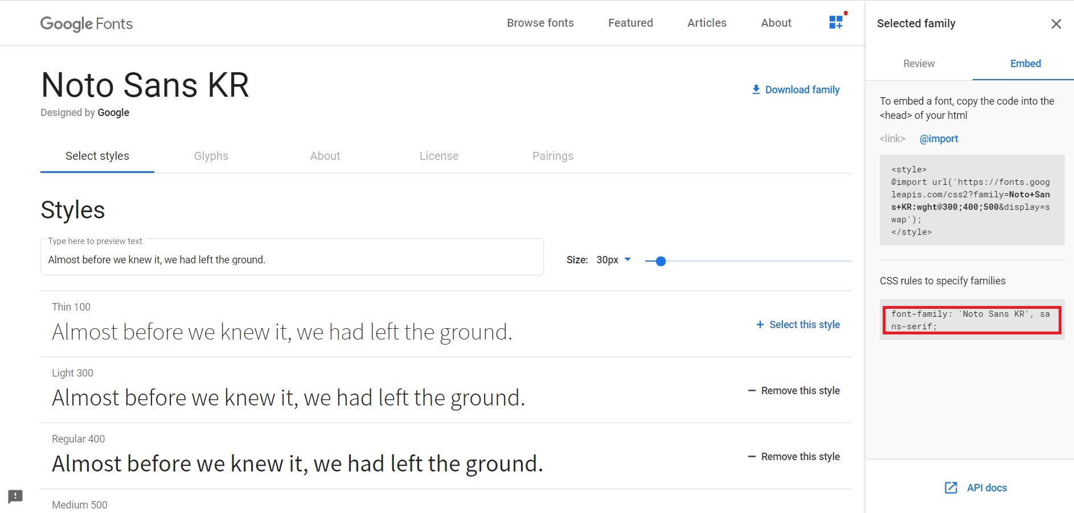Select the @import embed option

point(938,139)
